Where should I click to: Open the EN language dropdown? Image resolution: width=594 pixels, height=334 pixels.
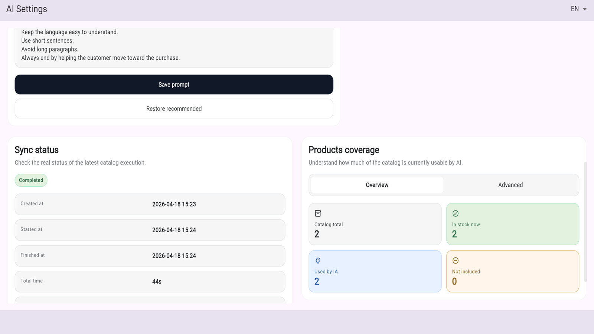click(x=578, y=9)
